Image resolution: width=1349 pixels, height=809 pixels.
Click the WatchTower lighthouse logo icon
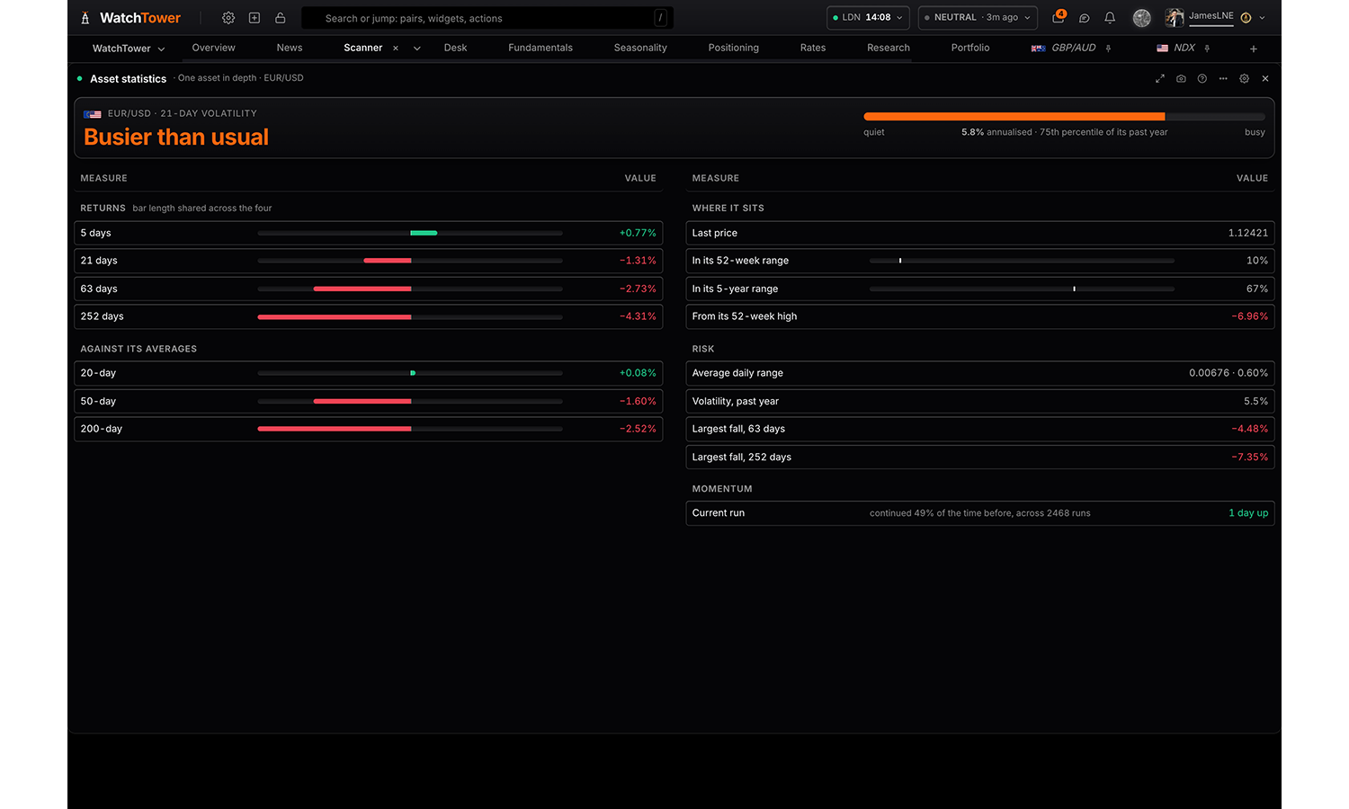point(85,18)
